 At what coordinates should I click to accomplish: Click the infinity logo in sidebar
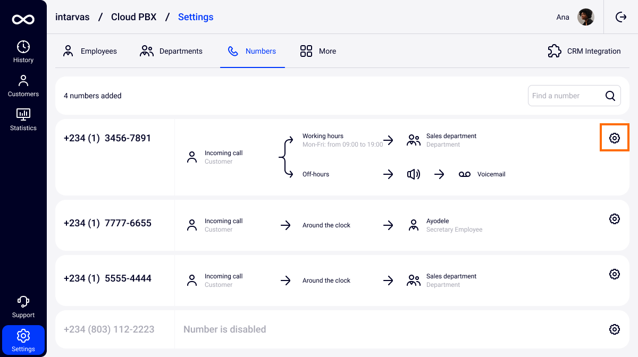pyautogui.click(x=23, y=20)
